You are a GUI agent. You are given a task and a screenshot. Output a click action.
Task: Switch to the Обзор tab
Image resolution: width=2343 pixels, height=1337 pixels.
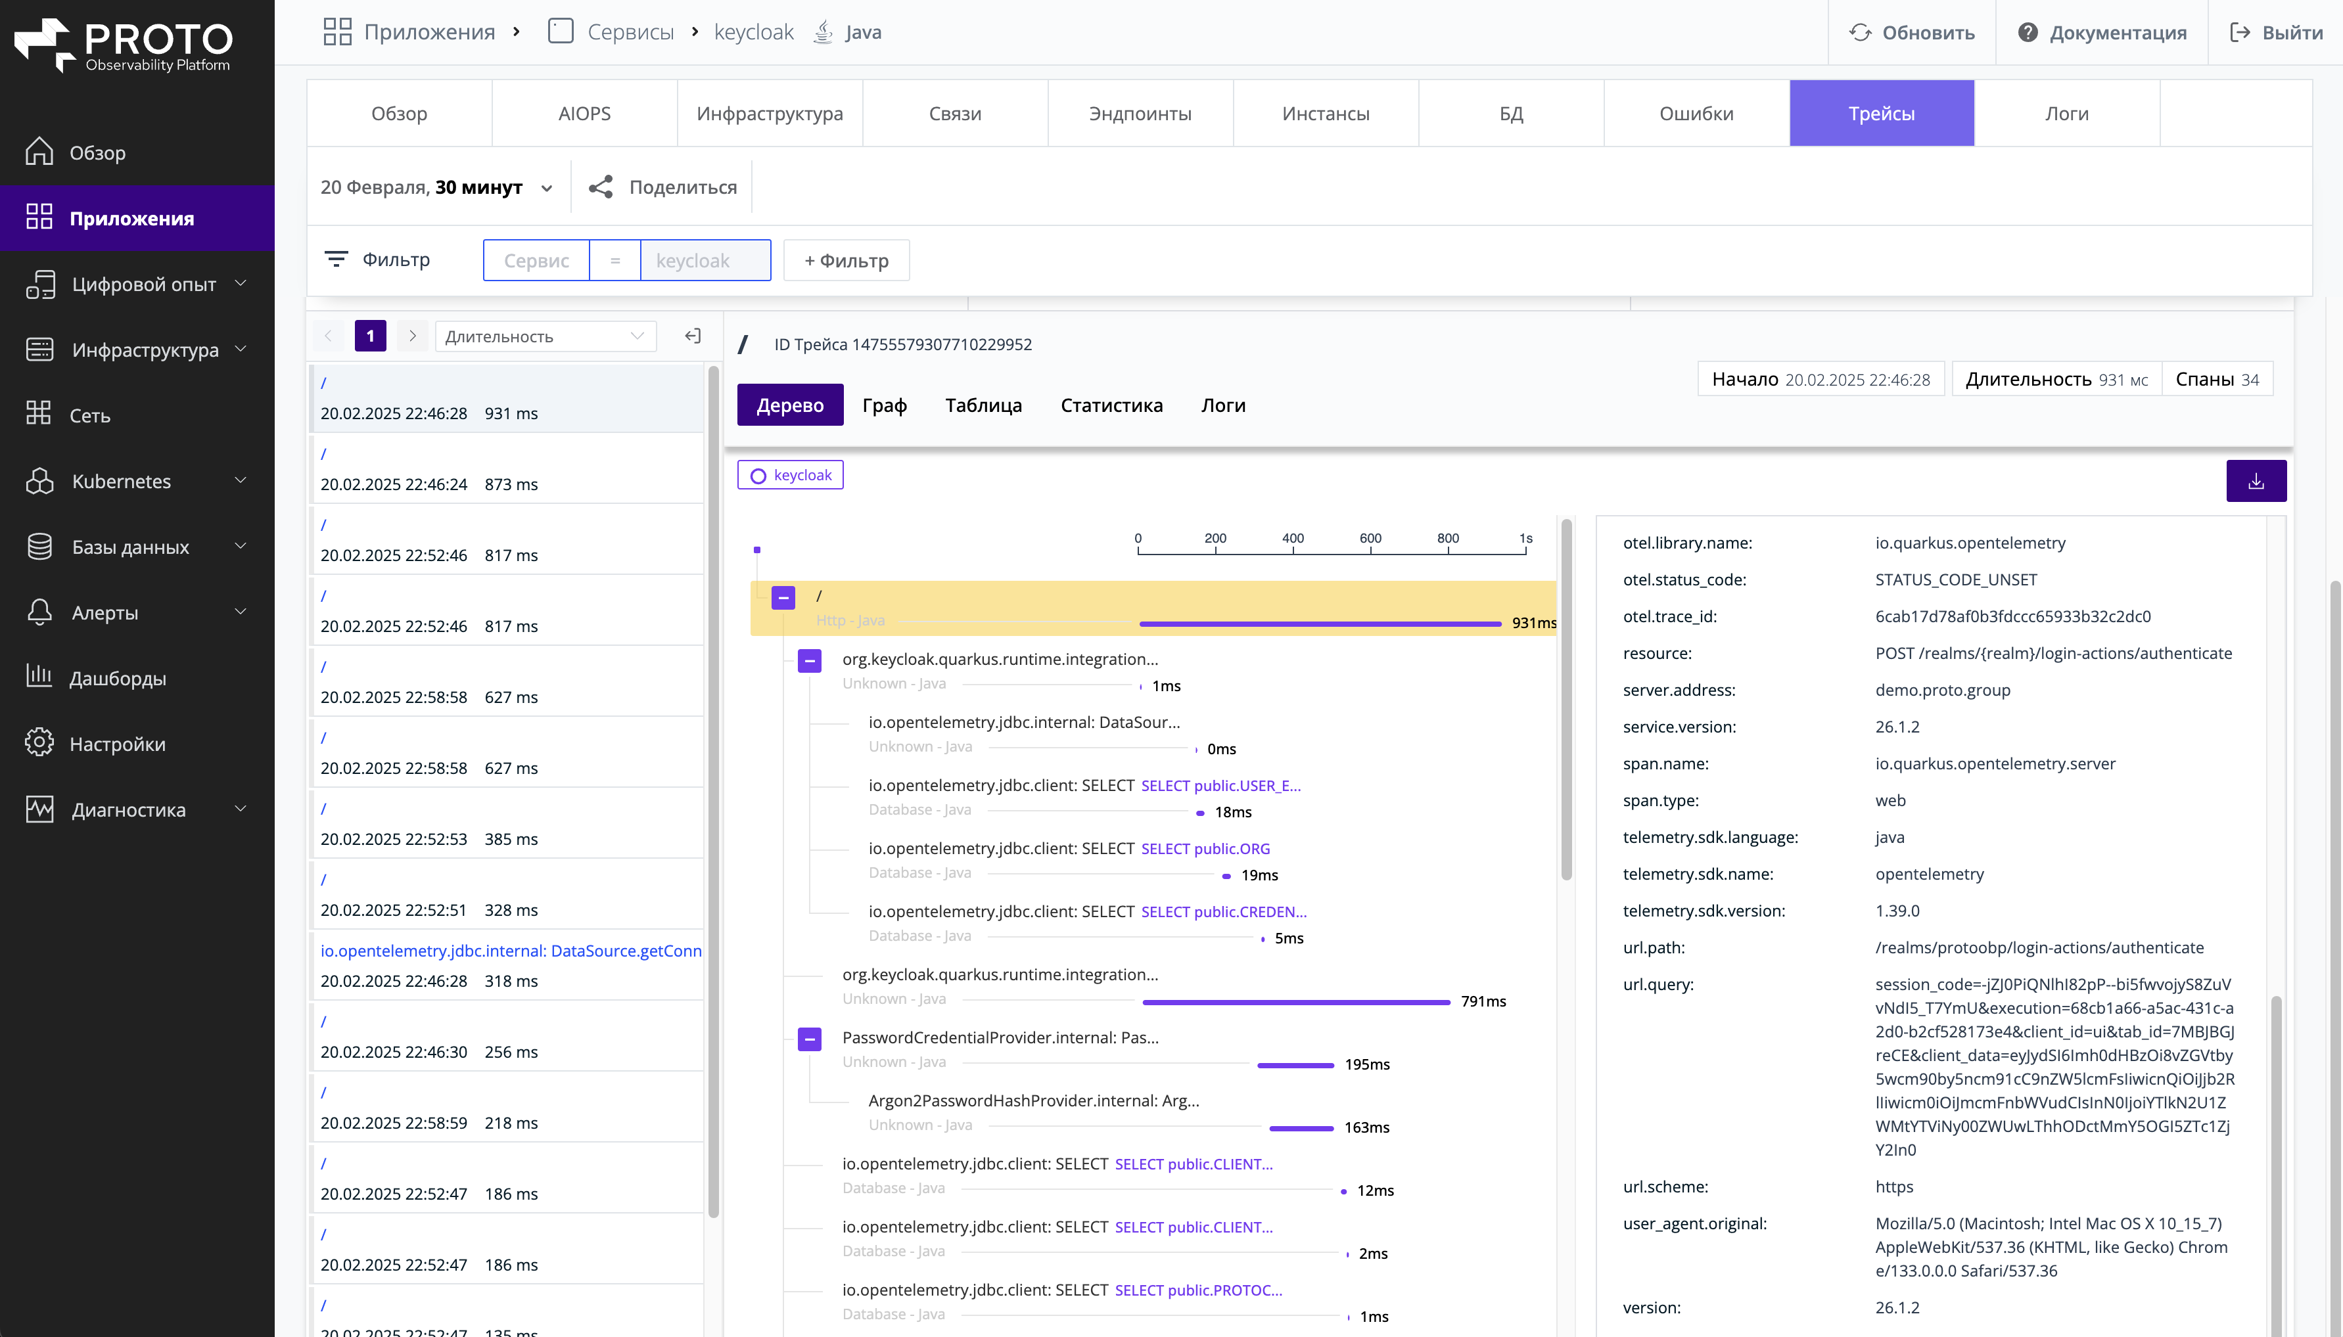click(x=400, y=113)
